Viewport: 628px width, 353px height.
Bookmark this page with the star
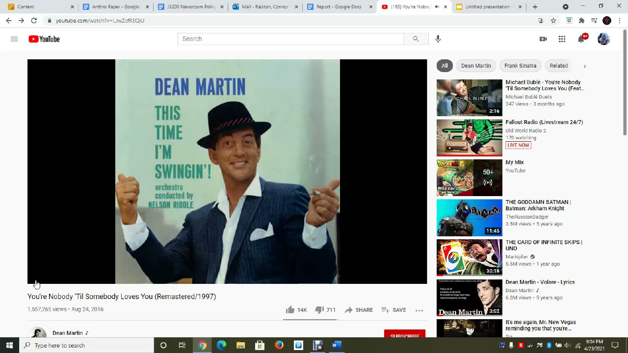coord(553,21)
